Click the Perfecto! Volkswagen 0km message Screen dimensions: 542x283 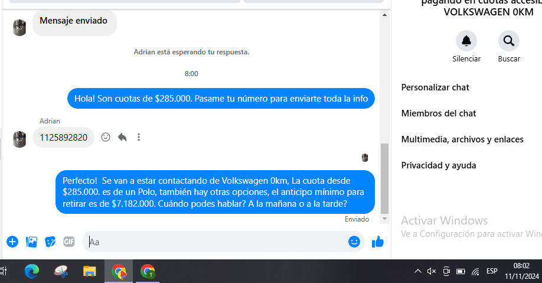pyautogui.click(x=215, y=192)
